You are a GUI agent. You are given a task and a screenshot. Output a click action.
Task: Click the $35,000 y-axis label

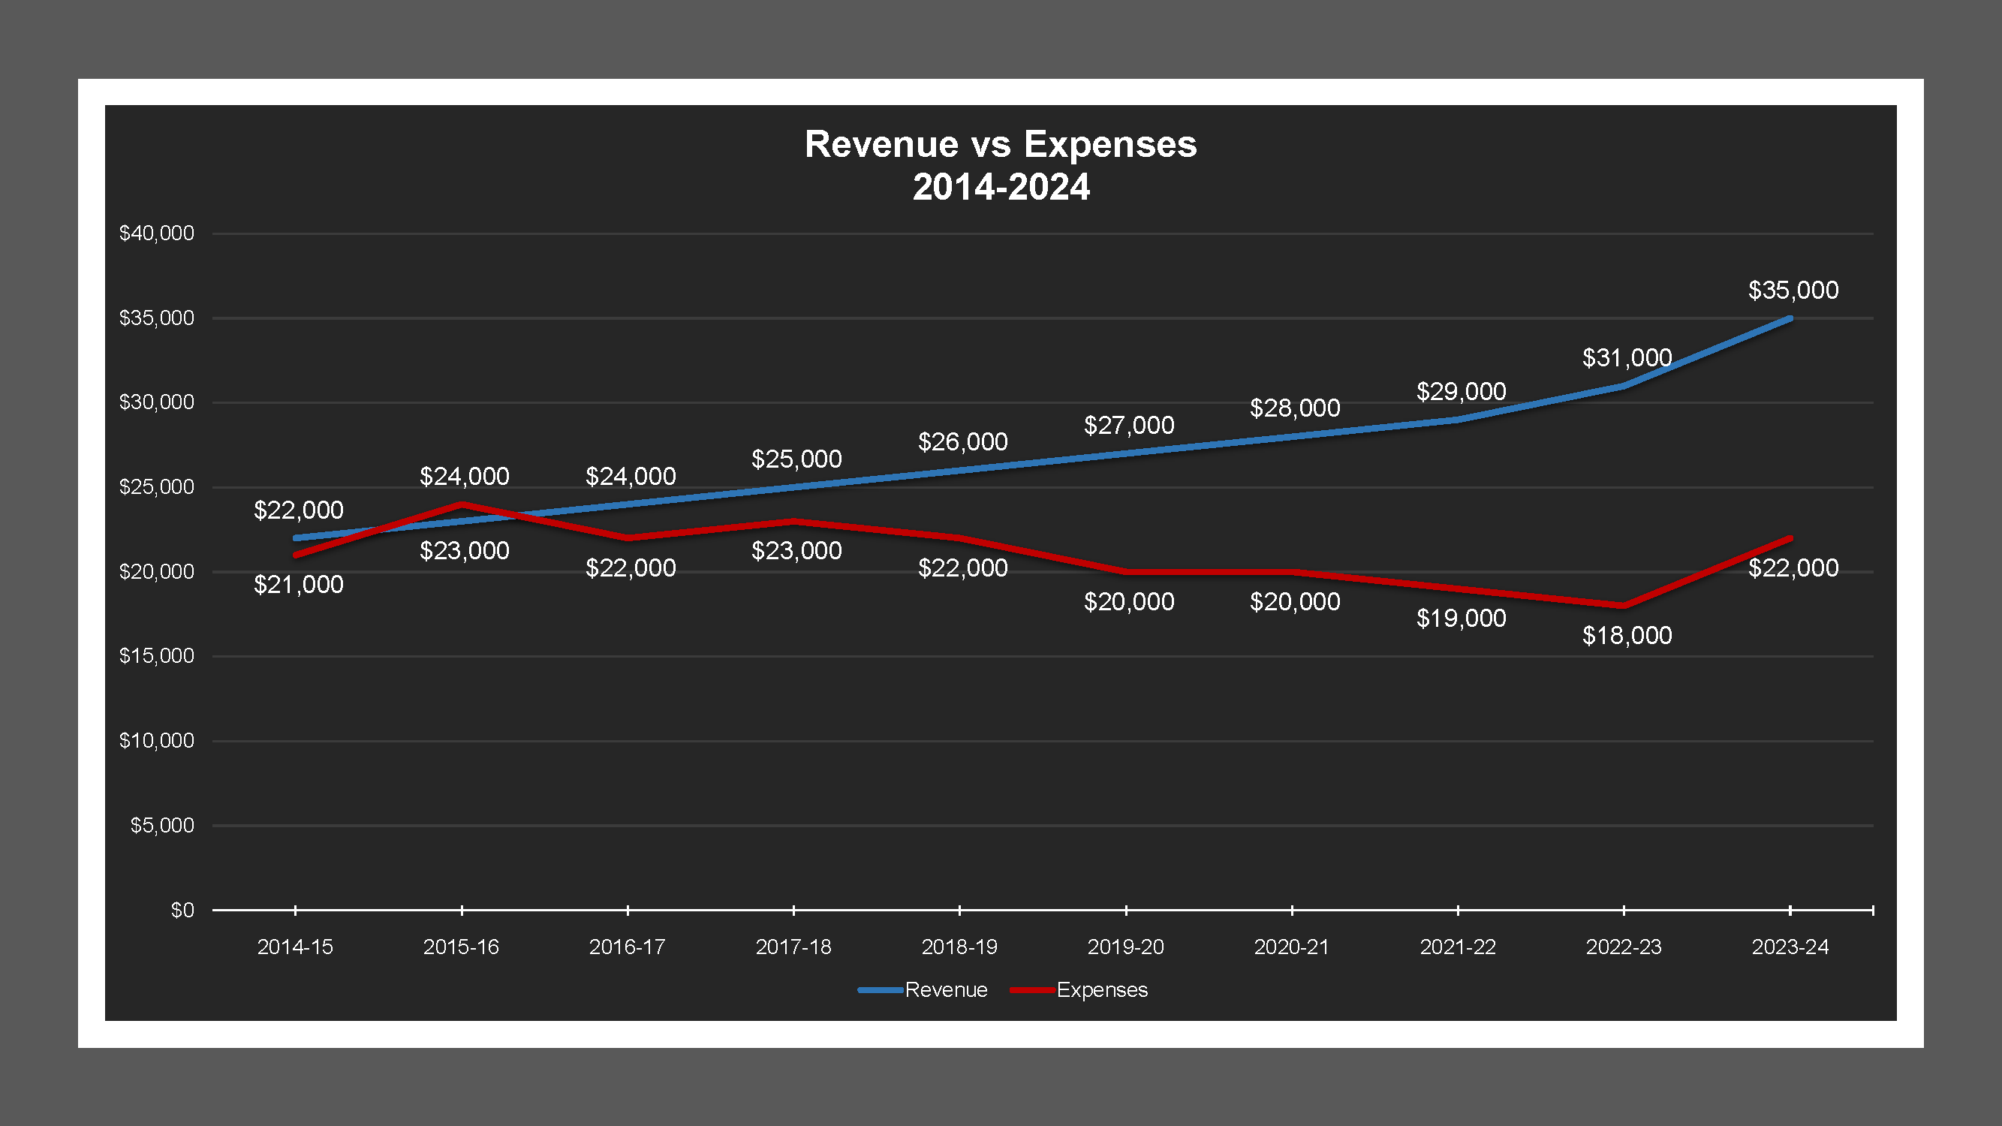pyautogui.click(x=156, y=318)
